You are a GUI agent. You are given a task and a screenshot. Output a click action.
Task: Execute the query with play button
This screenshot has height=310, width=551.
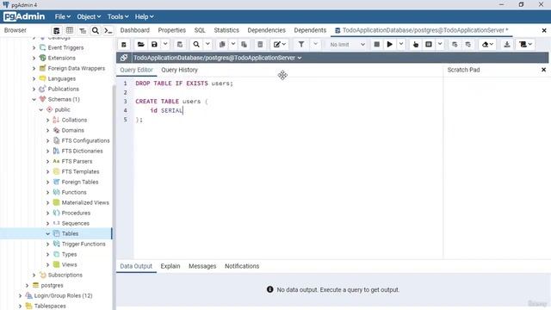click(x=390, y=44)
